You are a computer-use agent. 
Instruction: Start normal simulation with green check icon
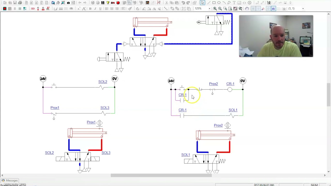click(x=93, y=3)
